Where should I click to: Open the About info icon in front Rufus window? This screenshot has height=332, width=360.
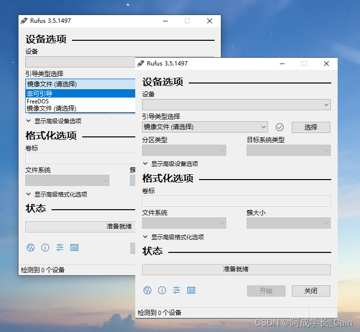[162, 290]
